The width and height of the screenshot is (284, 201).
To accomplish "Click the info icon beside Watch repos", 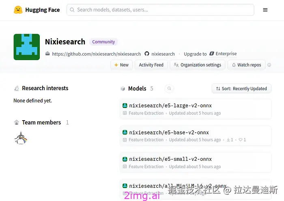I will (269, 65).
